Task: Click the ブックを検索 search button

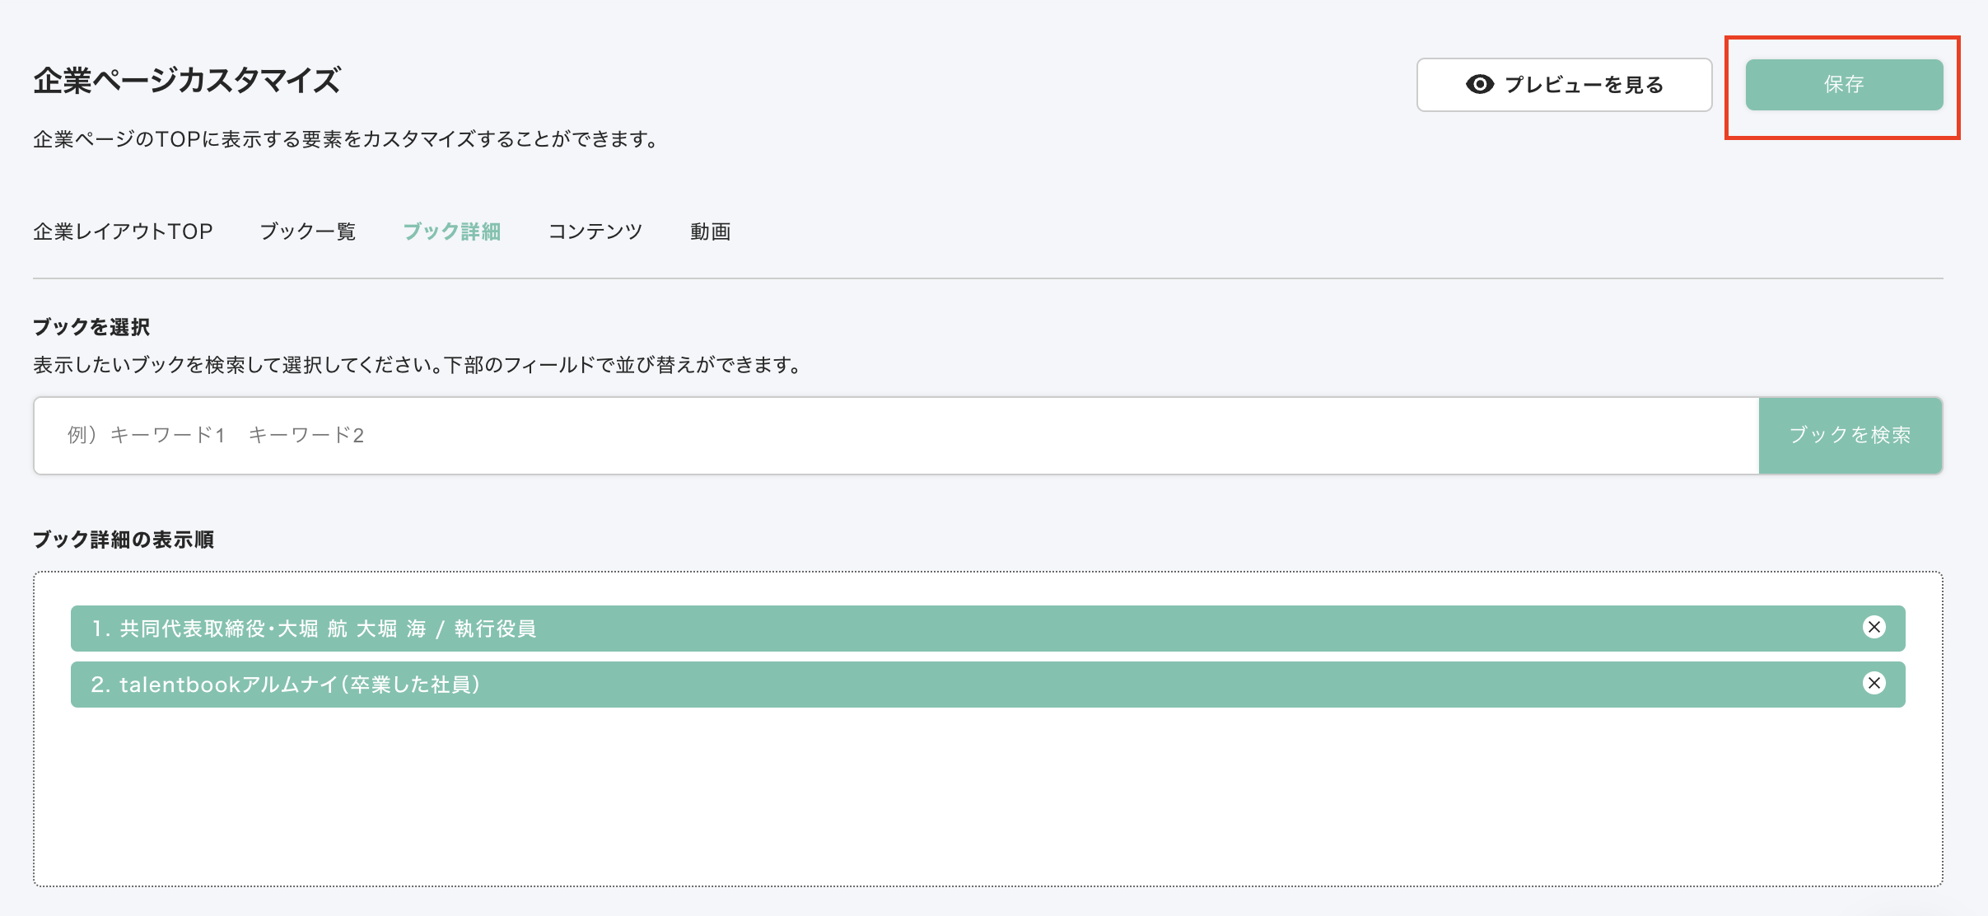Action: click(x=1850, y=435)
